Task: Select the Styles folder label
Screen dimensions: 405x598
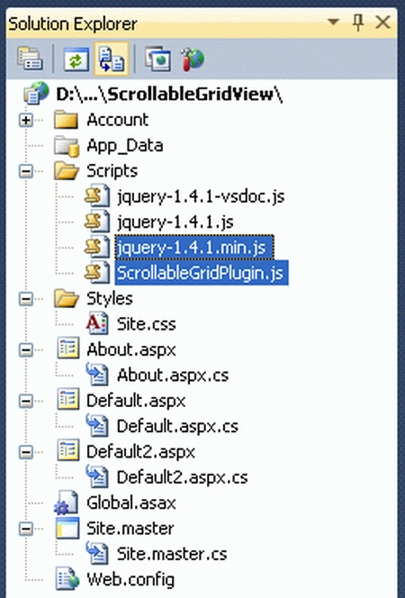Action: pos(110,299)
